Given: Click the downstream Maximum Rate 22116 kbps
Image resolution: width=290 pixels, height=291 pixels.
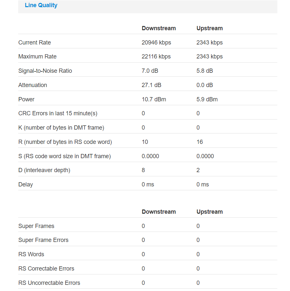Looking at the screenshot, I should click(x=156, y=57).
